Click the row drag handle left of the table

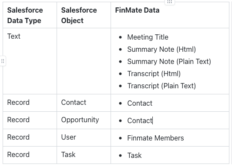coord(3,61)
